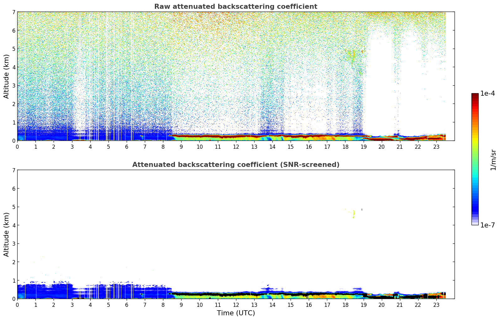Click the "Raw attenuated backscattering coefficient" title

[x=235, y=7]
